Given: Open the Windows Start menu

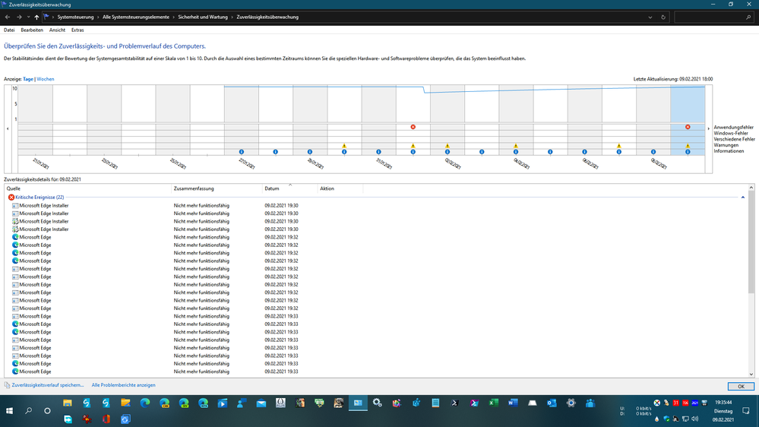Looking at the screenshot, I should pyautogui.click(x=9, y=410).
